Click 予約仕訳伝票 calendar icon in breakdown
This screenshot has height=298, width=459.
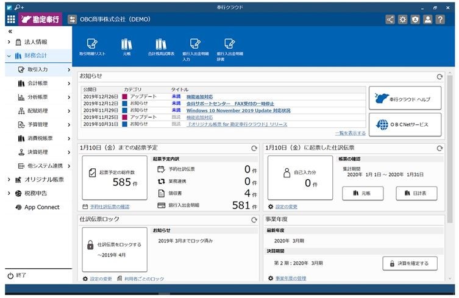click(x=162, y=169)
